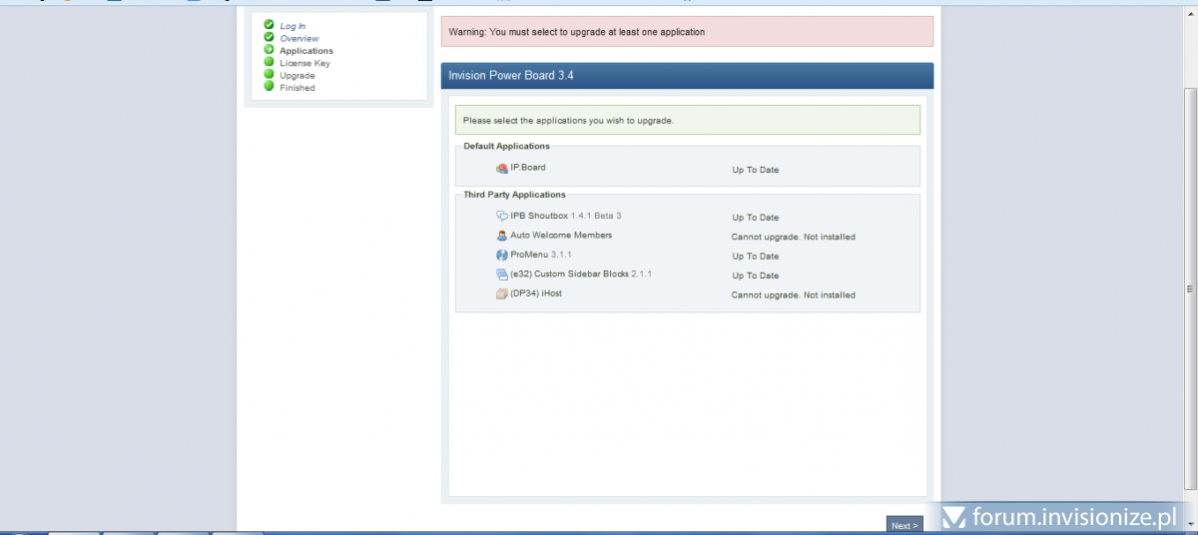Click the Custom Sidebar Blocks icon
Screen dimensions: 1198x535
pyautogui.click(x=502, y=274)
